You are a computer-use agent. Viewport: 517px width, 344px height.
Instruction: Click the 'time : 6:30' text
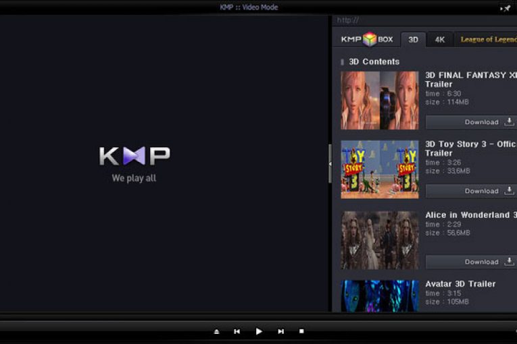pos(443,94)
